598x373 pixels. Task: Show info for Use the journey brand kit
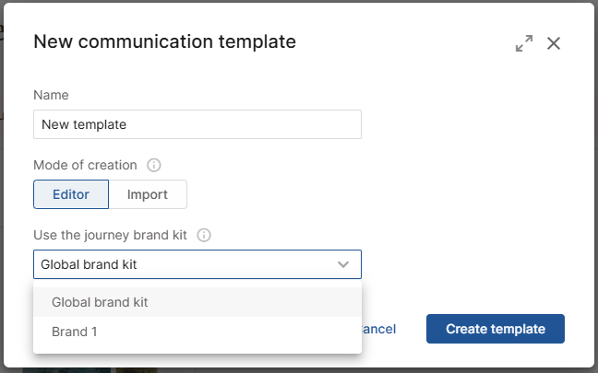pos(204,236)
